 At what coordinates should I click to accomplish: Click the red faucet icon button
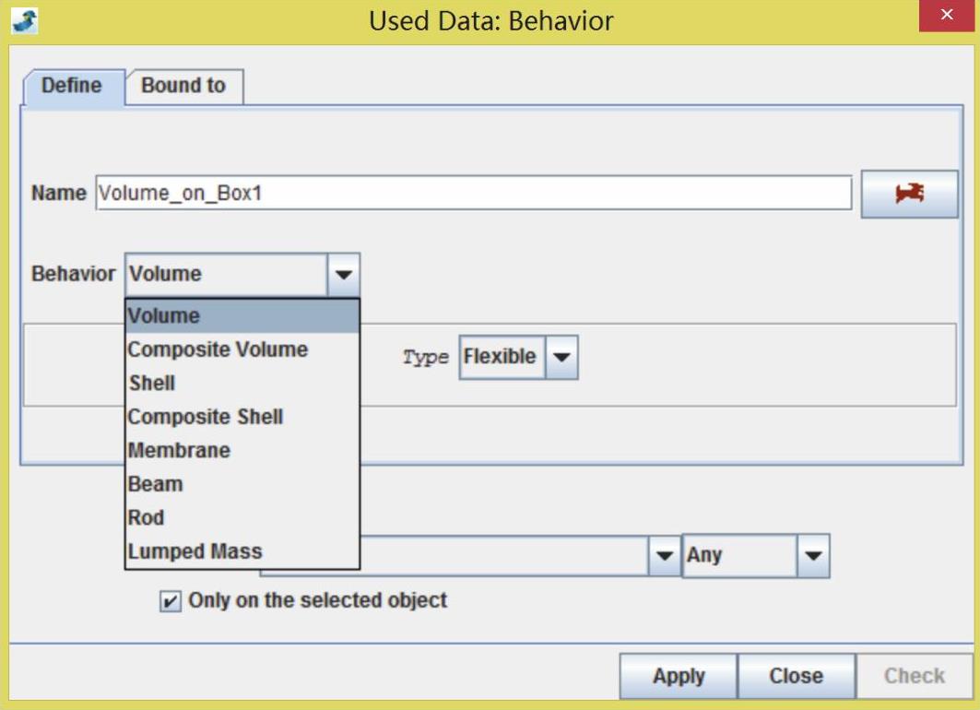click(x=909, y=194)
